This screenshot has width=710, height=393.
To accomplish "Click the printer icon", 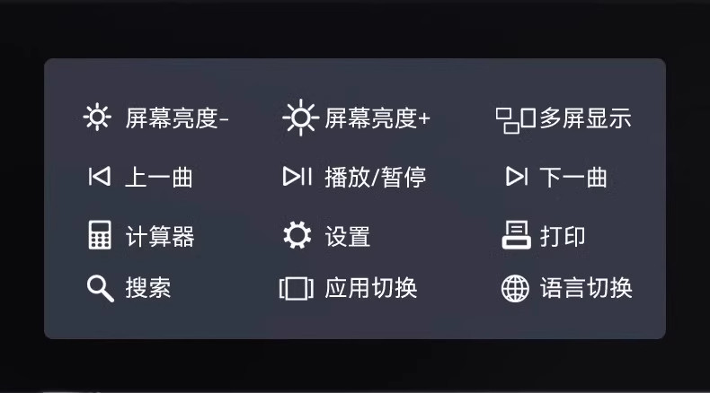I will pyautogui.click(x=516, y=235).
